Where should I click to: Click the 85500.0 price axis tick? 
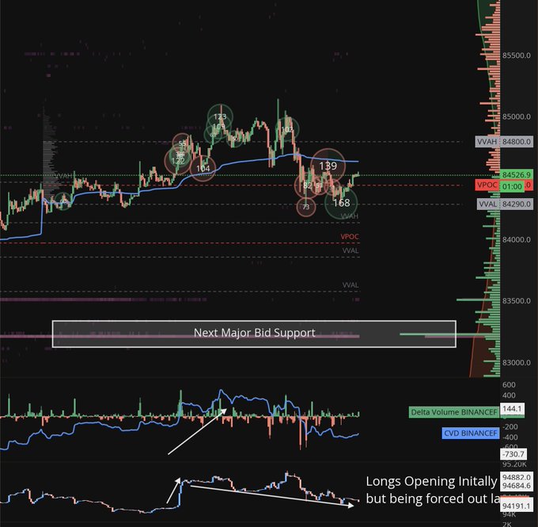point(517,55)
